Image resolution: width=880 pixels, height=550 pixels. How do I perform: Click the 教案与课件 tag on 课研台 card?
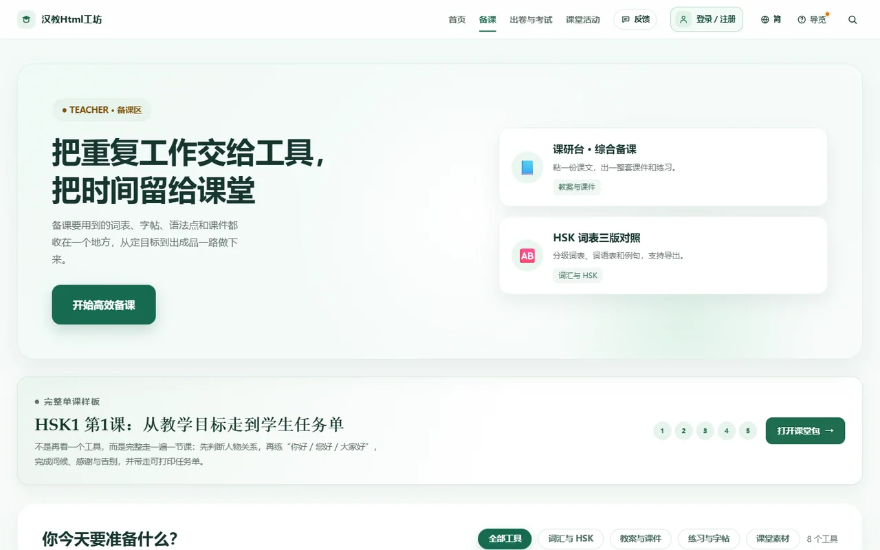tap(577, 187)
